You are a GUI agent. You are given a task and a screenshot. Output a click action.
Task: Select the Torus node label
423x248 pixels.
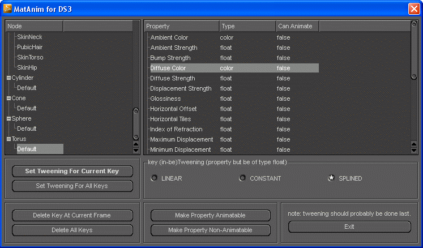(x=19, y=139)
